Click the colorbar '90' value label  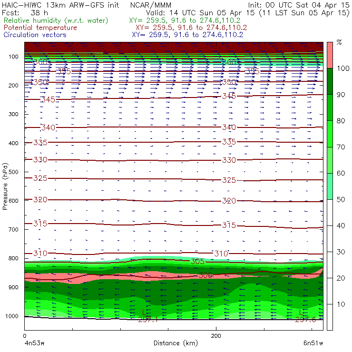[x=341, y=95]
